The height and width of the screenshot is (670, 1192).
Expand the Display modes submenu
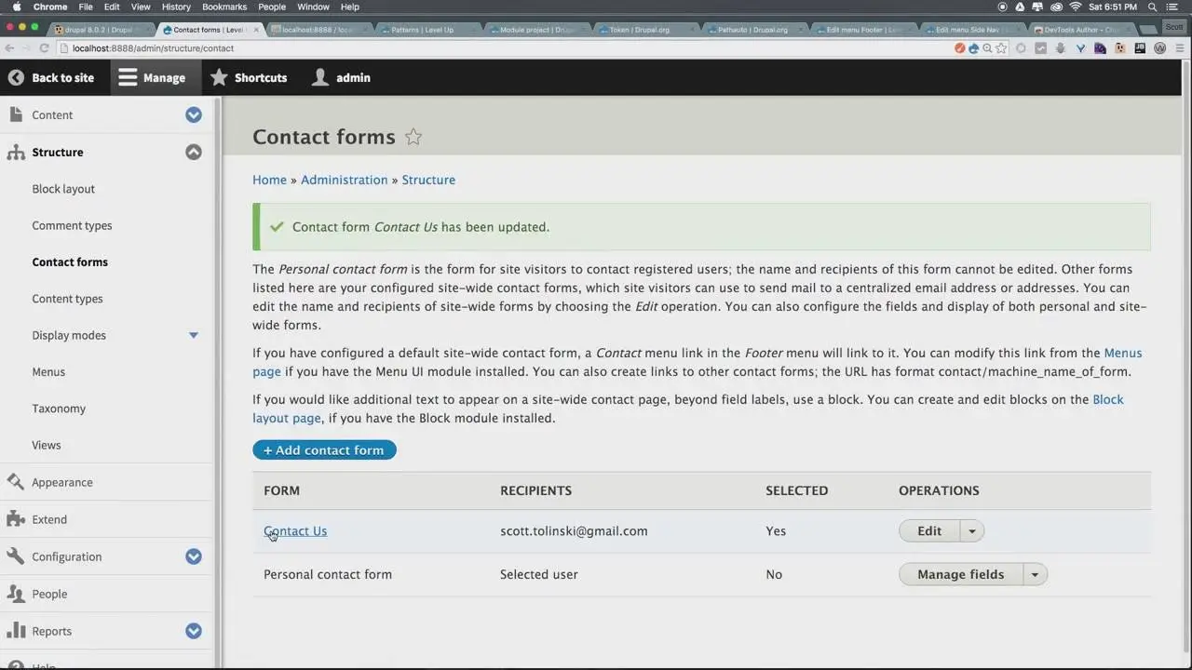tap(193, 335)
